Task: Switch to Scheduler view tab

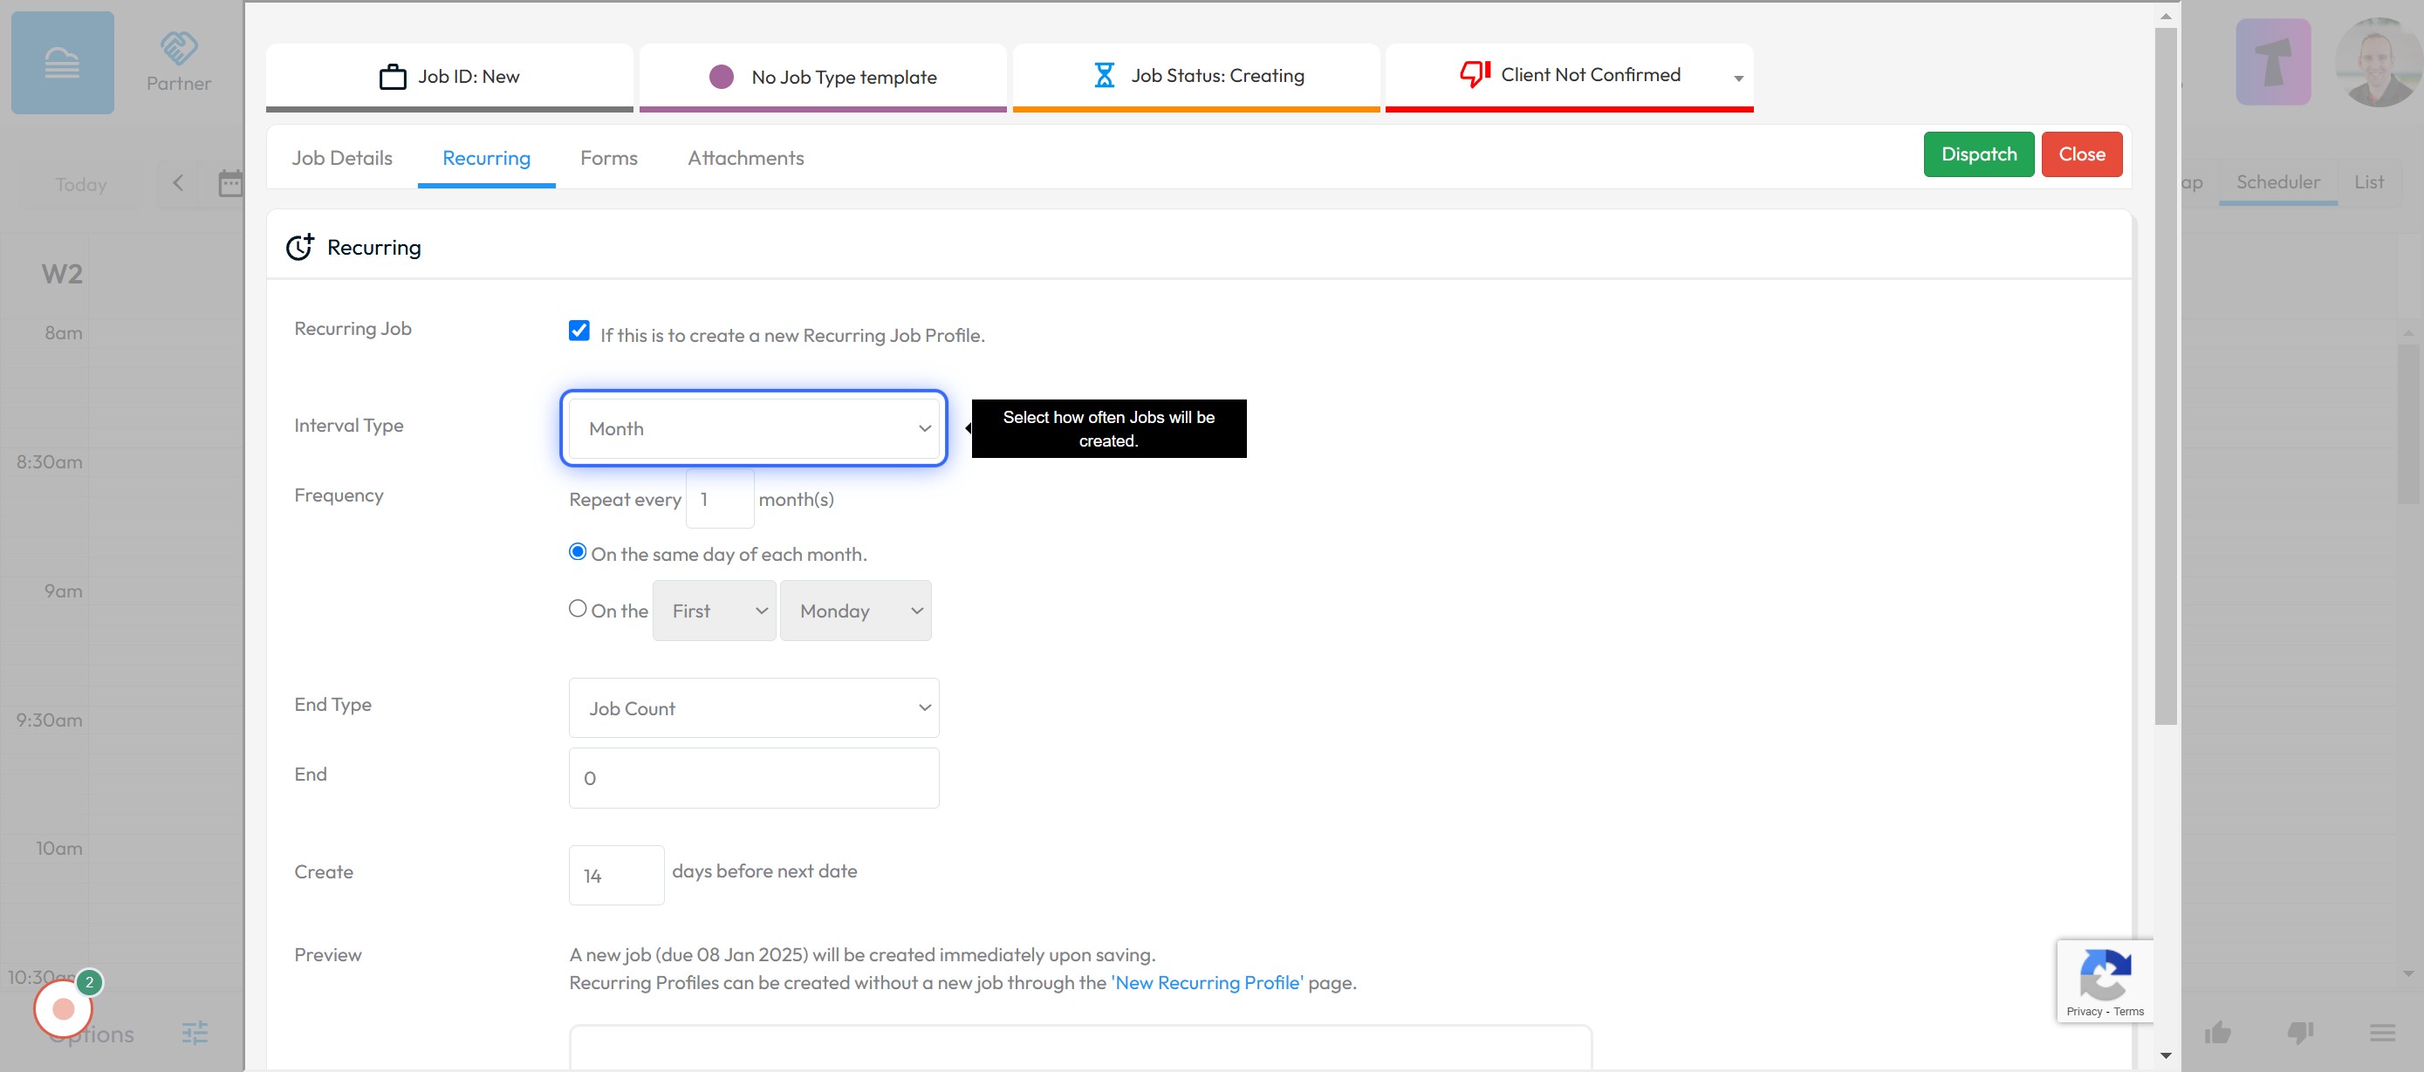Action: point(2277,181)
